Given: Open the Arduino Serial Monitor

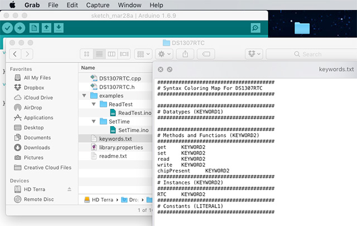Looking at the screenshot, I should [x=255, y=28].
